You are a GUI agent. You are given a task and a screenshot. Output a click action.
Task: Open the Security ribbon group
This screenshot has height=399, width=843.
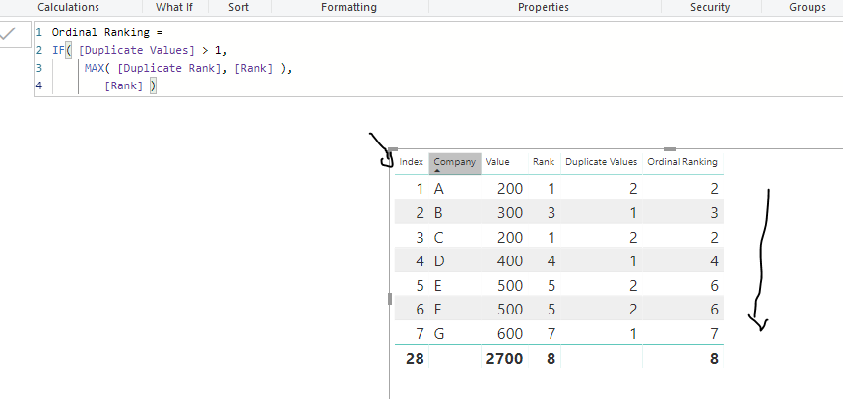pos(710,7)
